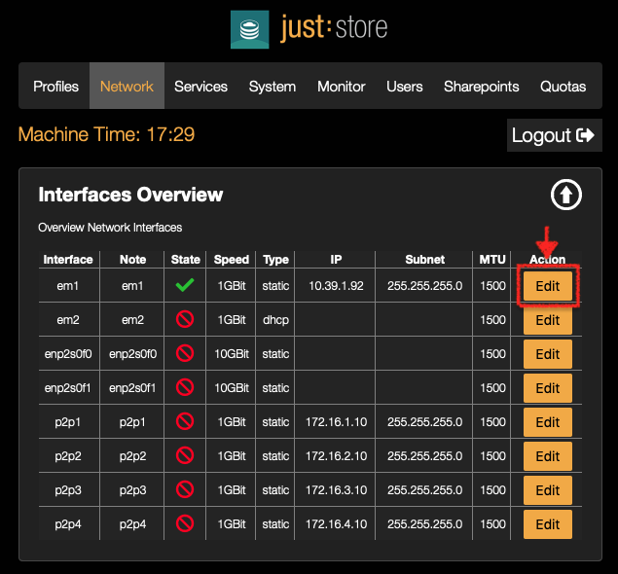
Task: Click the dhcp type cell of em2
Action: [x=275, y=320]
